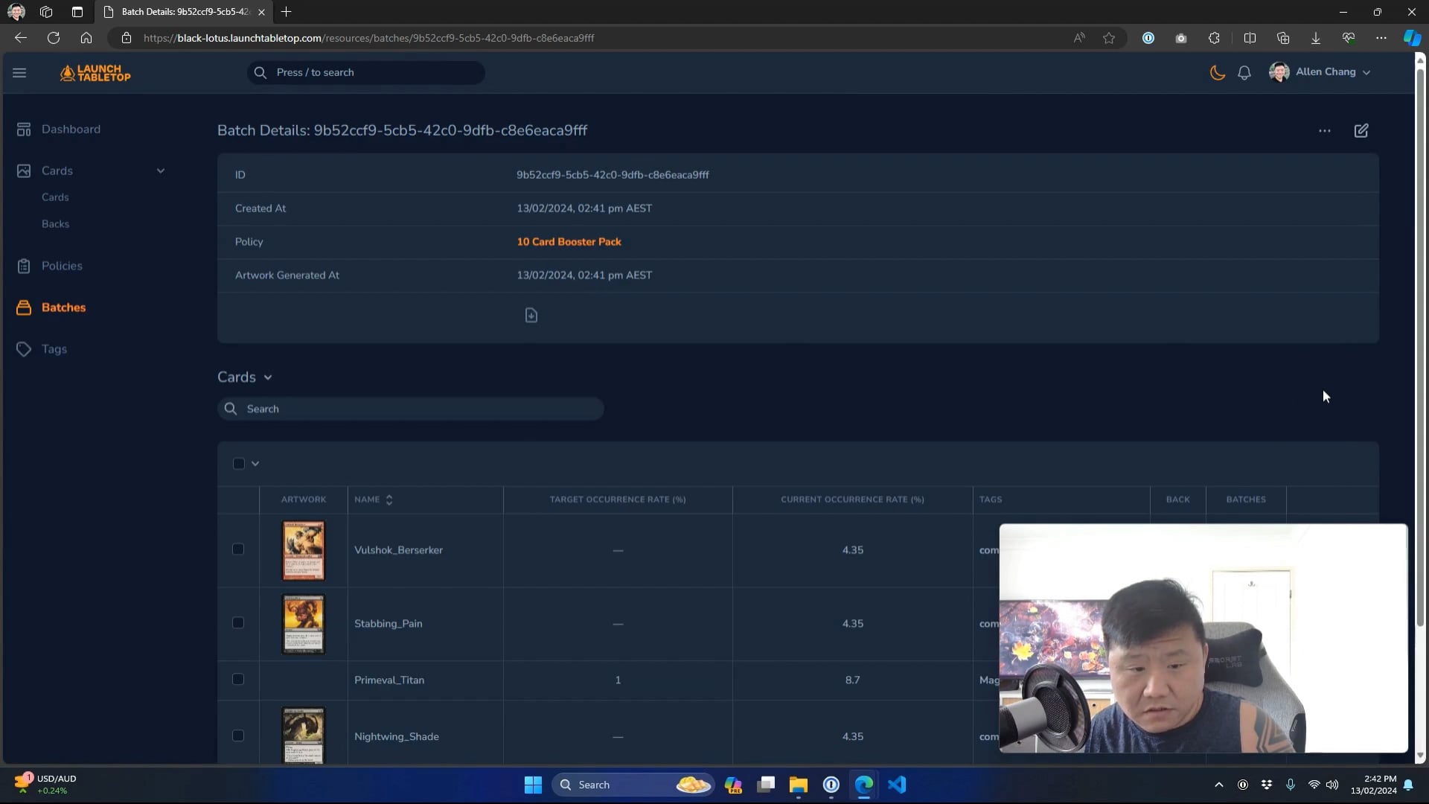Click the hamburger menu icon
Image resolution: width=1429 pixels, height=804 pixels.
click(19, 73)
